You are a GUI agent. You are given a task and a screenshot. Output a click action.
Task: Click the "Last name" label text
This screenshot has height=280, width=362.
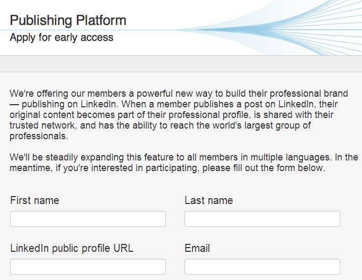pos(209,200)
